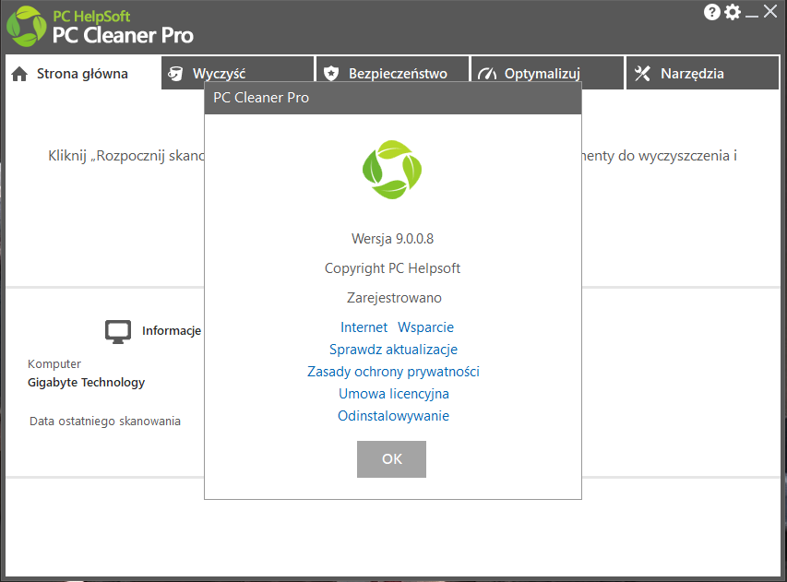Click the shield icon on Bezpieczeństwo tab
Viewport: 787px width, 582px height.
coord(330,74)
